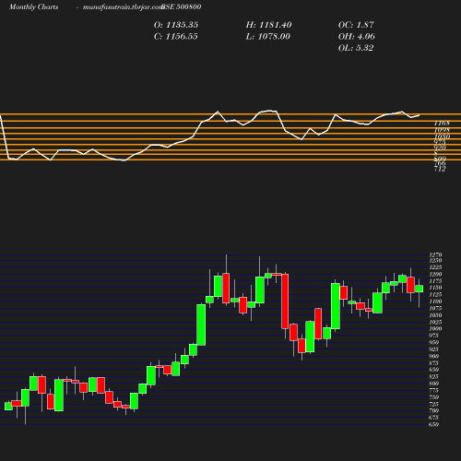Image resolution: width=461 pixels, height=461 pixels.
Task: Click the 1025 price axis label
Action: pos(435,322)
